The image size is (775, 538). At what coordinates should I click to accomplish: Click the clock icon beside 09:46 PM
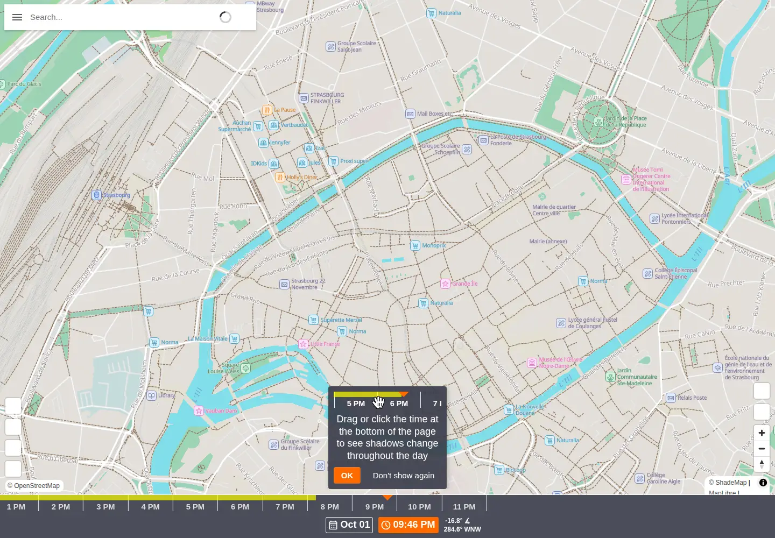tap(386, 525)
